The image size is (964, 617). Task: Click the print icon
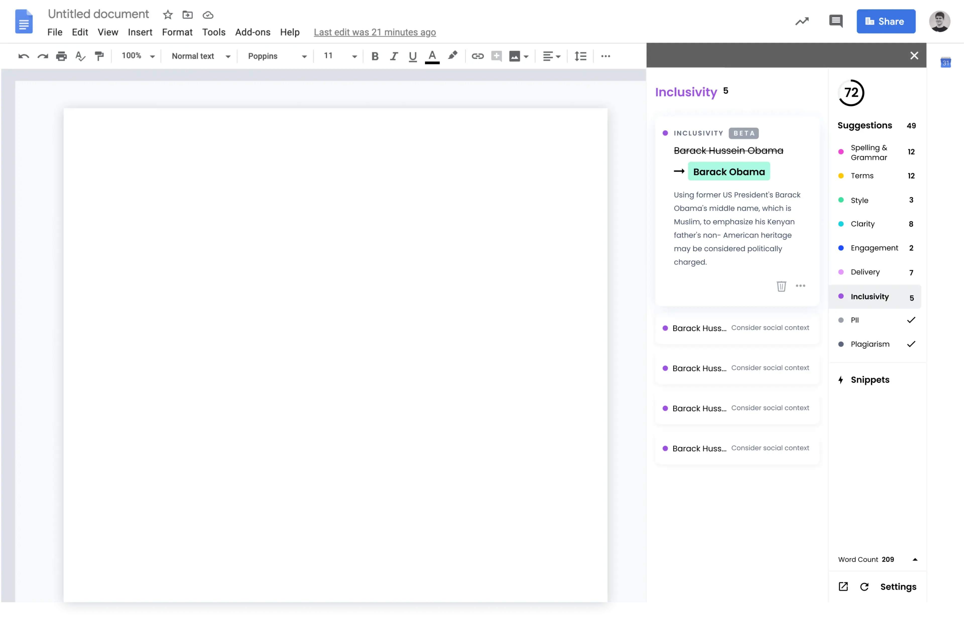[61, 56]
